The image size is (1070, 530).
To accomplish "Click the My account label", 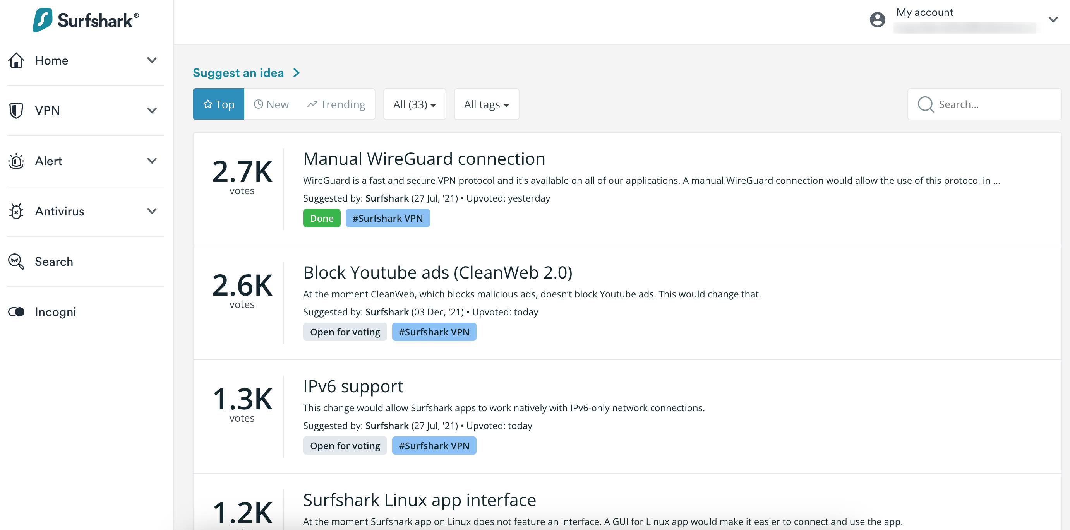I will coord(924,12).
